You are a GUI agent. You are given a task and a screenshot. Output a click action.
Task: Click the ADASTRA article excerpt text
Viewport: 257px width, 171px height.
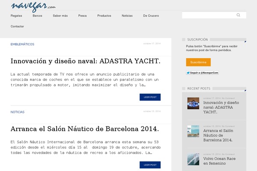[x=84, y=80]
